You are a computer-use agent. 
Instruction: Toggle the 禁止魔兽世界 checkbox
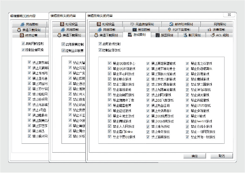click(x=110, y=105)
